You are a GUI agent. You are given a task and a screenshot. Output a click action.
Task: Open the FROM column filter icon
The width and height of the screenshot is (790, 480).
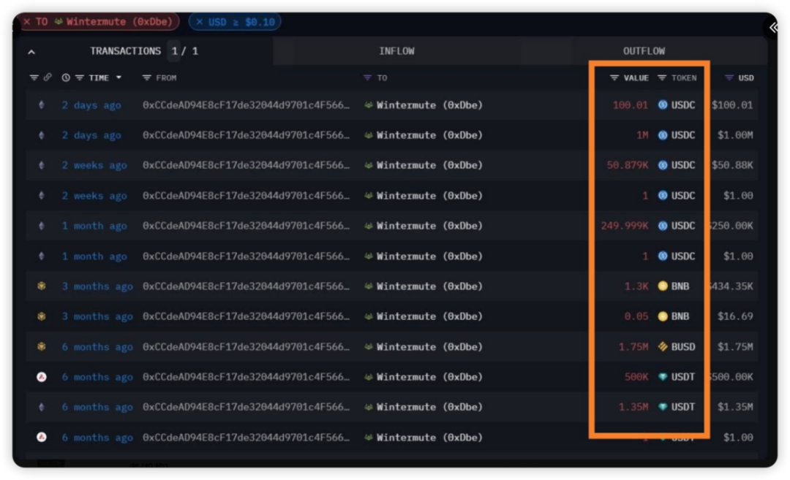[146, 78]
